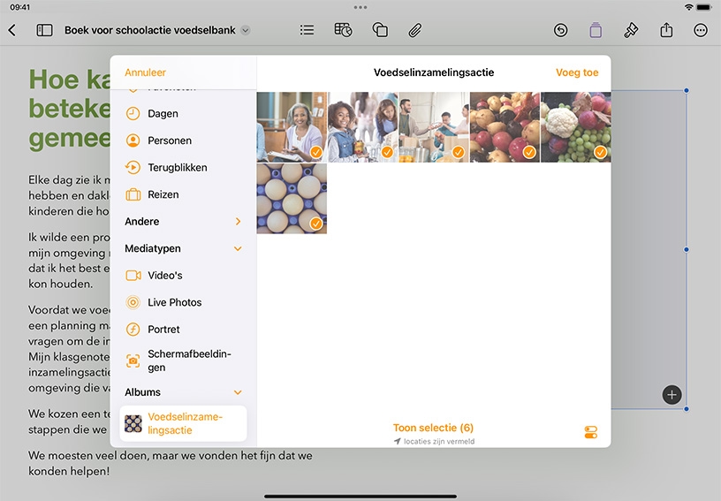Viewport: 721px width, 501px height.
Task: Check the battery status icon
Action: click(x=704, y=7)
